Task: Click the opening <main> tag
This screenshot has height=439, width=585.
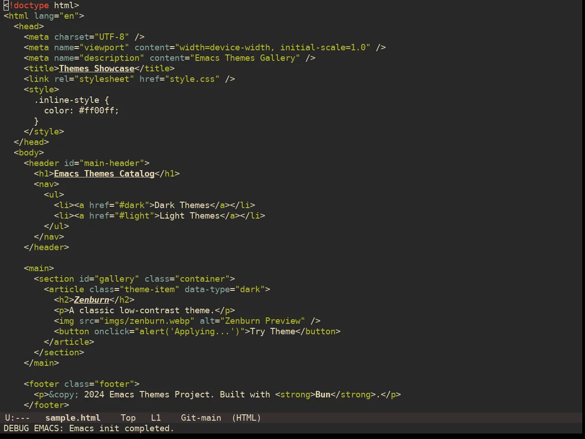Action: click(x=39, y=268)
